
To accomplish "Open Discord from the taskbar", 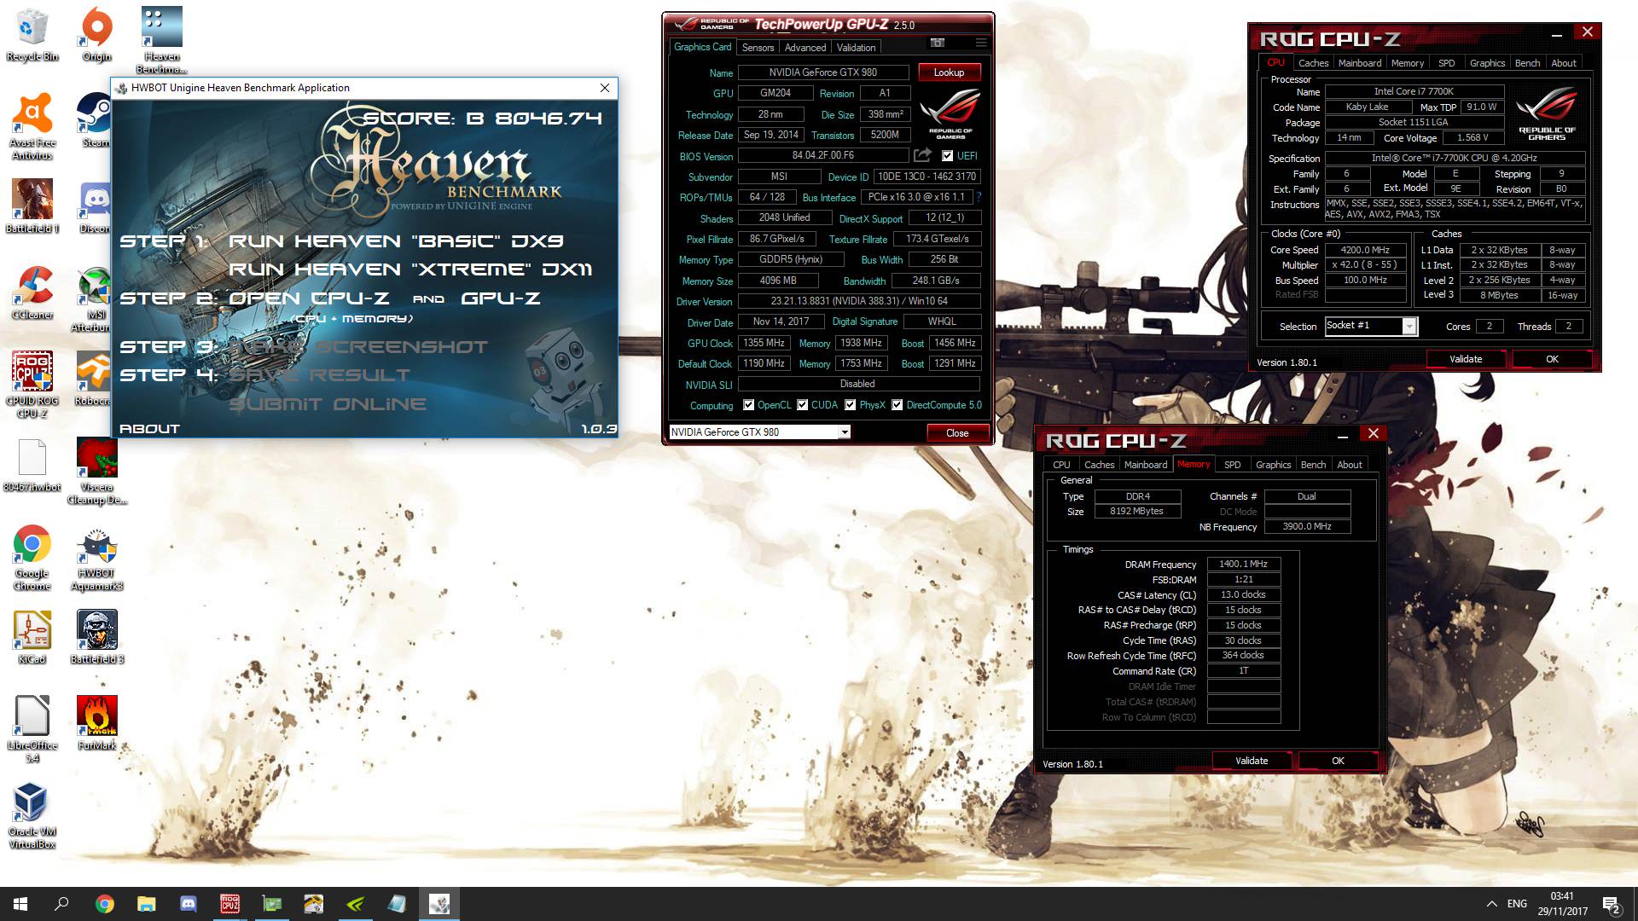I will tap(188, 904).
